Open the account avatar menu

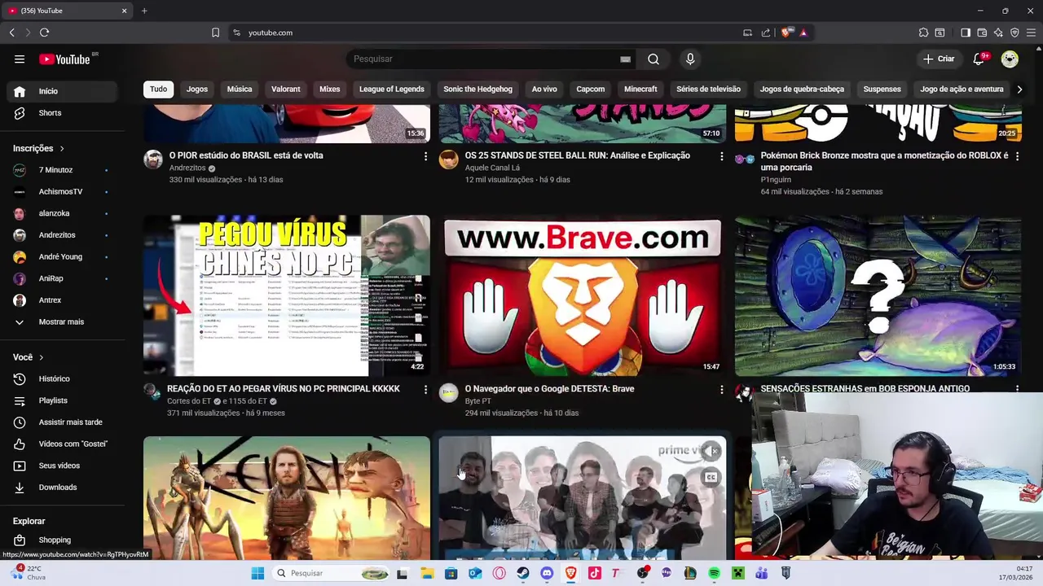click(1010, 59)
